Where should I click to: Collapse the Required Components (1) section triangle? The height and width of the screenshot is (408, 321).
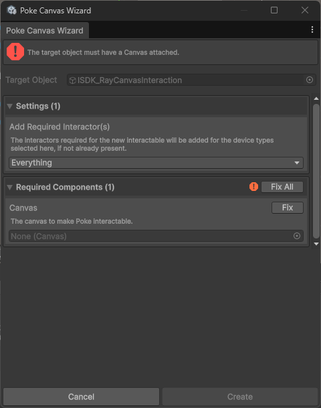coord(10,188)
